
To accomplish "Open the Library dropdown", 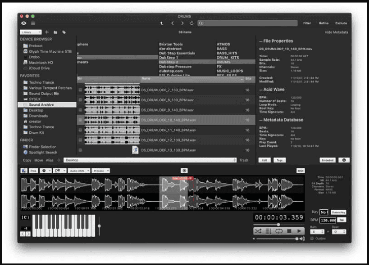I will [x=31, y=32].
